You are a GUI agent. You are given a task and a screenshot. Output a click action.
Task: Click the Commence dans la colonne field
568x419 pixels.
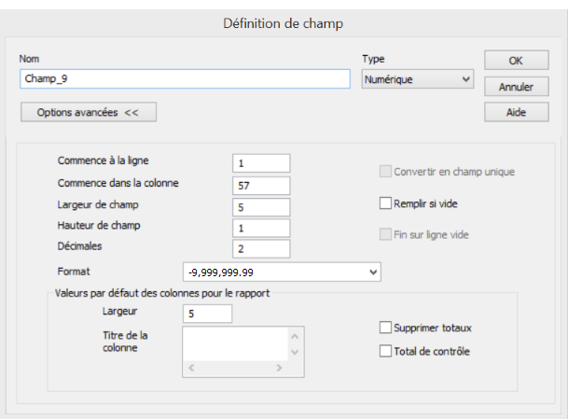[x=261, y=186]
